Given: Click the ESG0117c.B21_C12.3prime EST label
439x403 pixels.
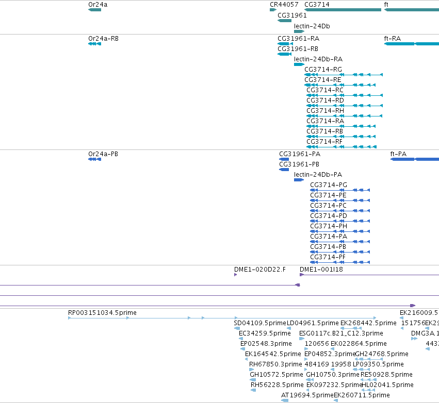Looking at the screenshot, I should pos(341,333).
